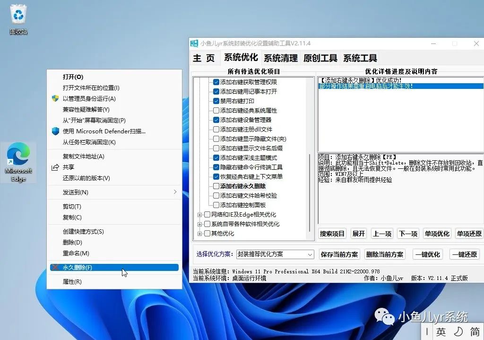Click 永久删除(F) in context menu
Image resolution: width=484 pixels, height=340 pixels.
tap(114, 268)
